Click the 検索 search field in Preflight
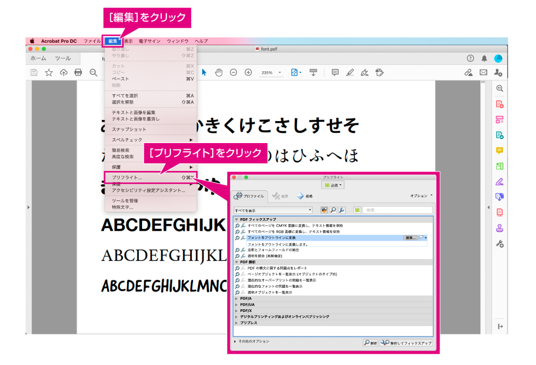This screenshot has width=536, height=365. 397,210
